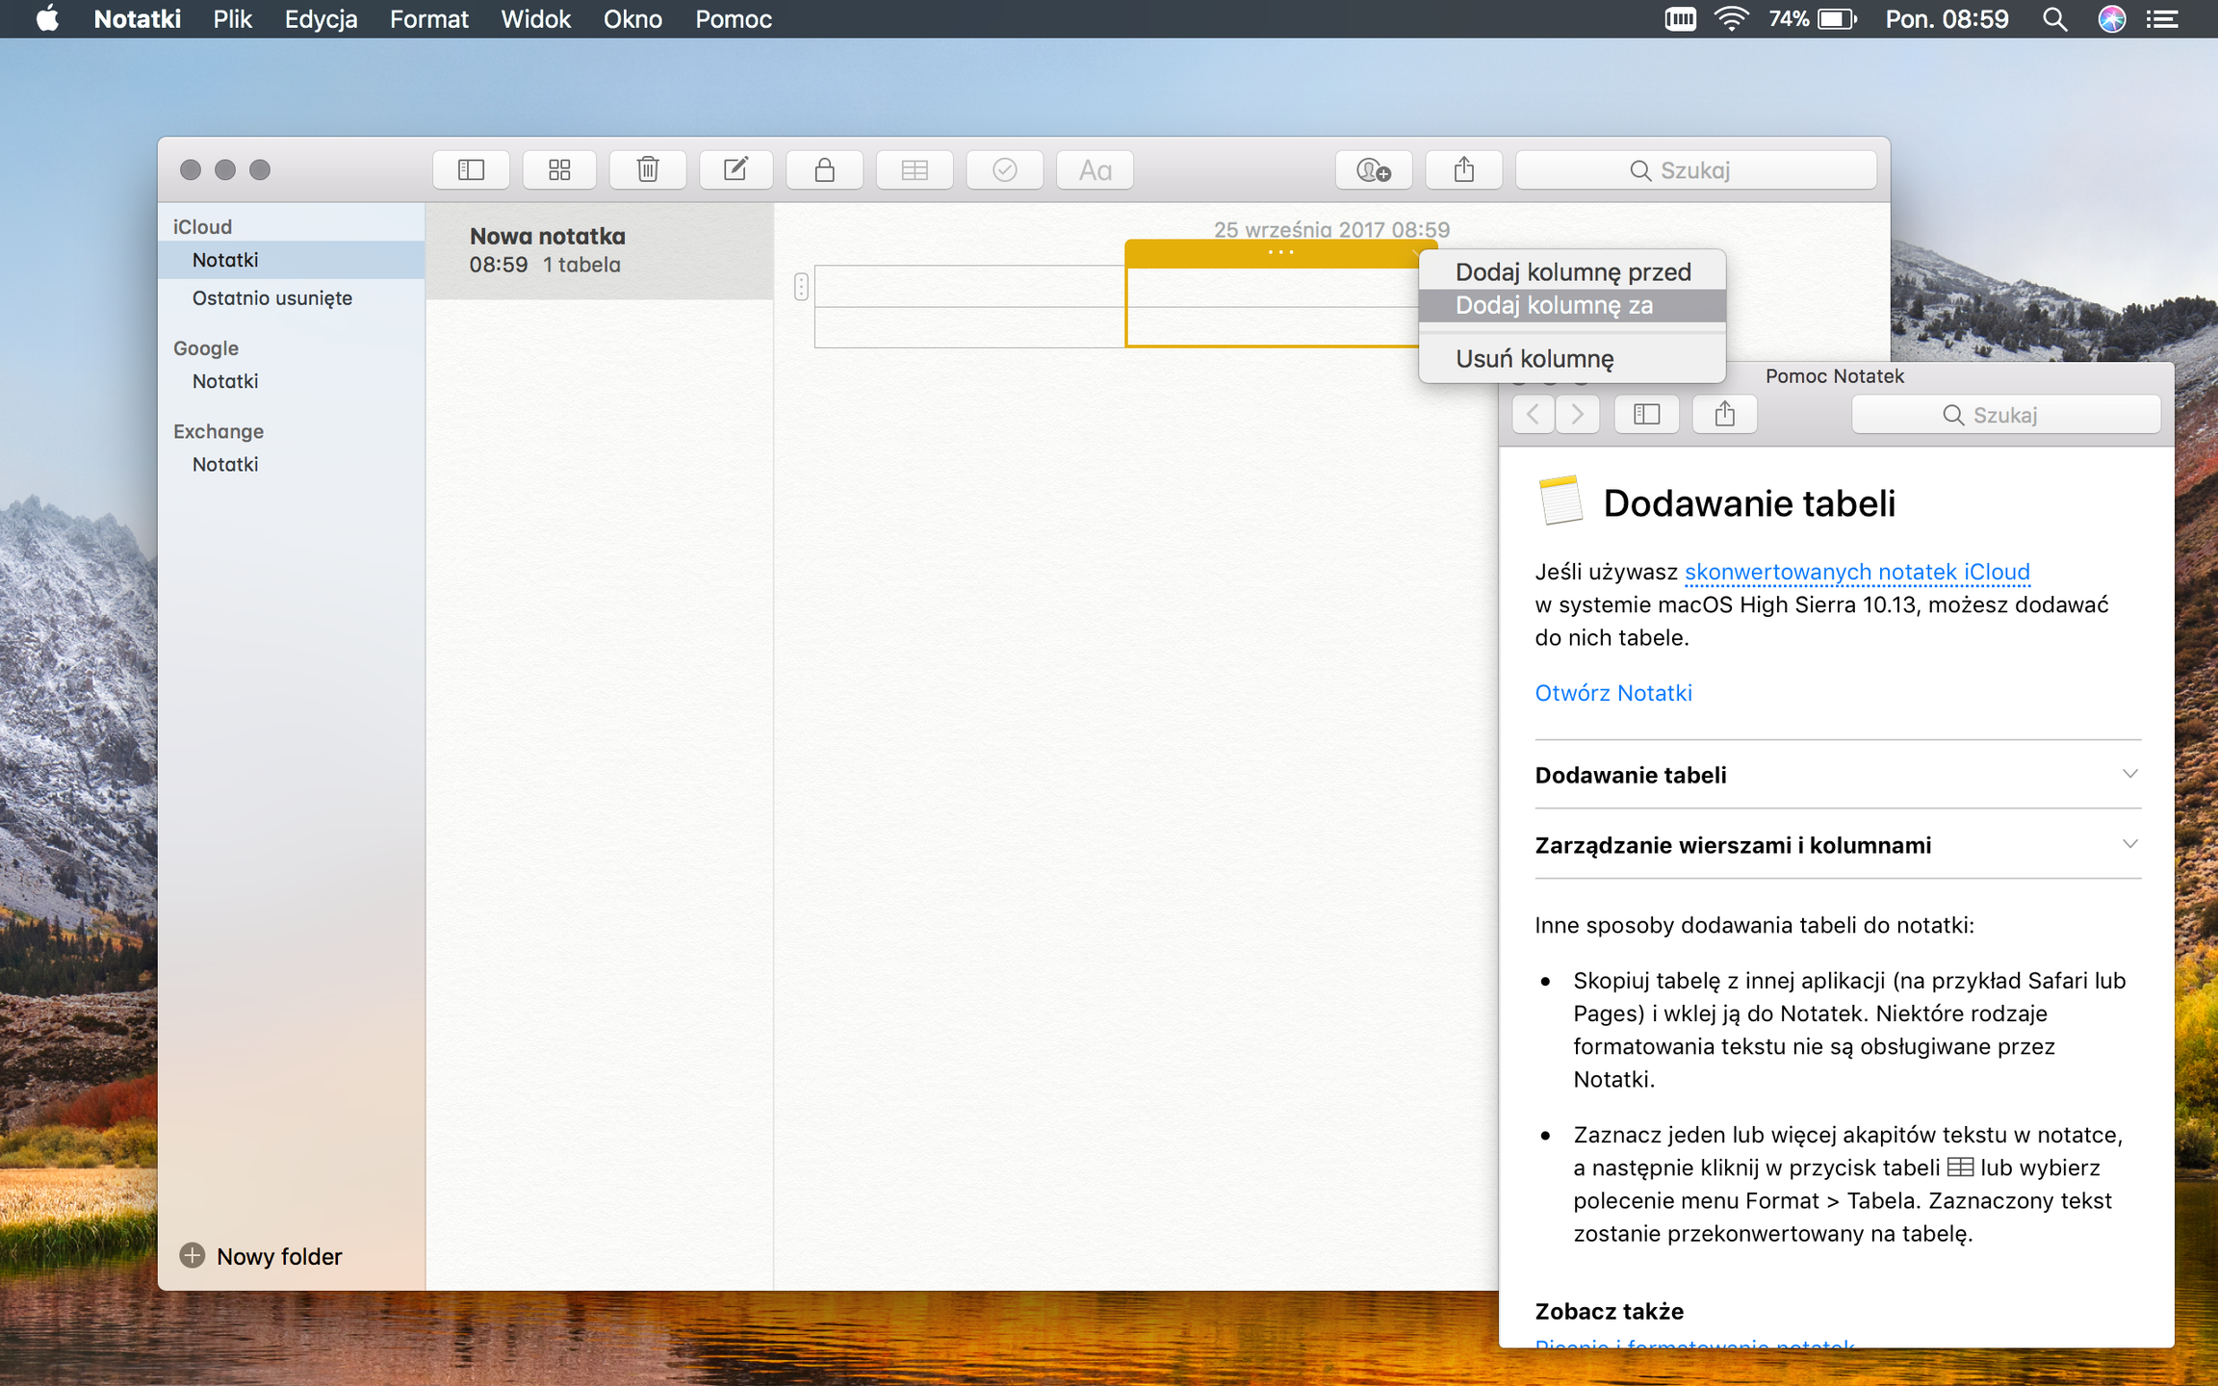Click the trash delete note icon
This screenshot has height=1386, width=2218.
(648, 170)
